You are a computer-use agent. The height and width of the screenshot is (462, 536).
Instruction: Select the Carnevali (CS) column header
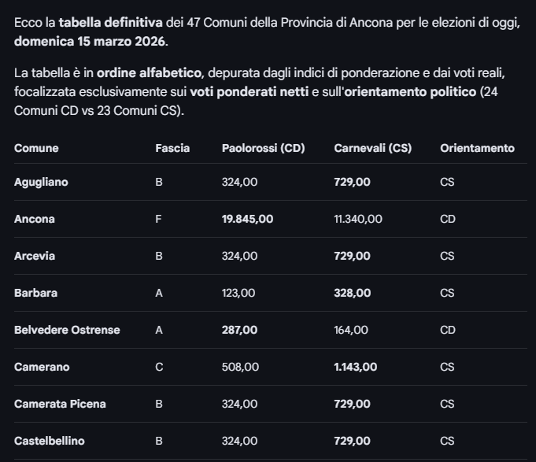[x=372, y=148]
